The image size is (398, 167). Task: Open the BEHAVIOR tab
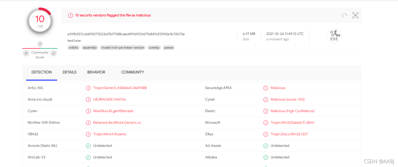[96, 72]
